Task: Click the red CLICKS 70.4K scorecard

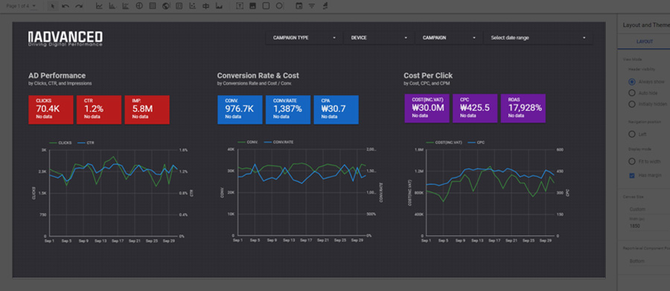Action: 51,110
